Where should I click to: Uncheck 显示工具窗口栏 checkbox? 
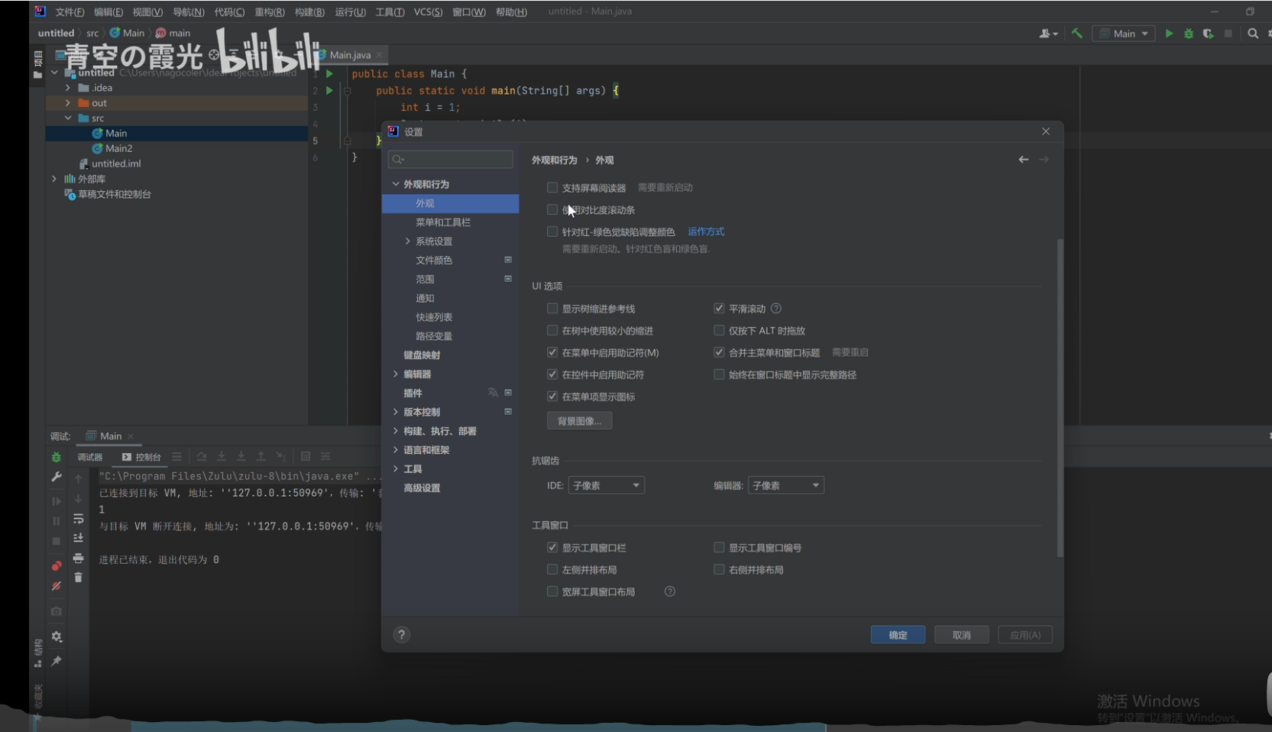pos(552,548)
